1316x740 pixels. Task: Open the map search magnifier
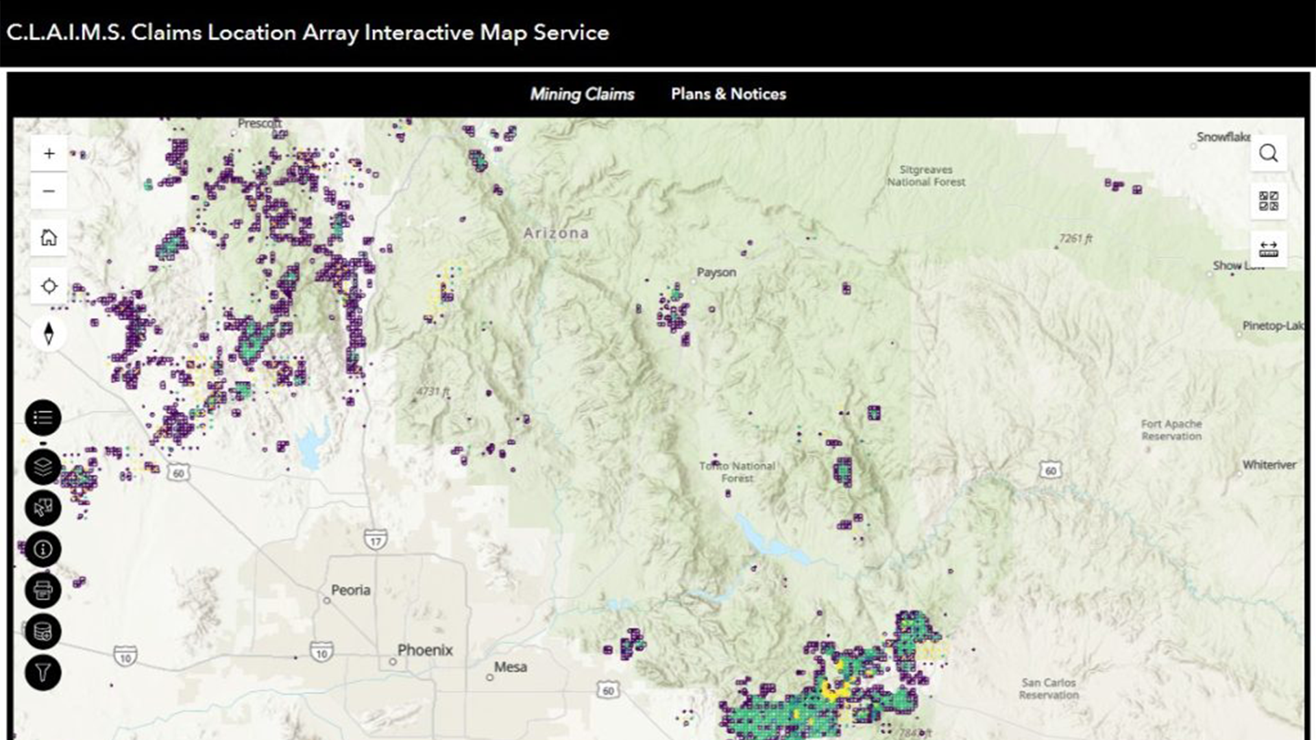tap(1268, 153)
